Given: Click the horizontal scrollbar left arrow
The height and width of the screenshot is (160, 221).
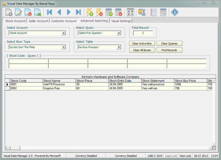Looking at the screenshot, I should click(8, 148).
